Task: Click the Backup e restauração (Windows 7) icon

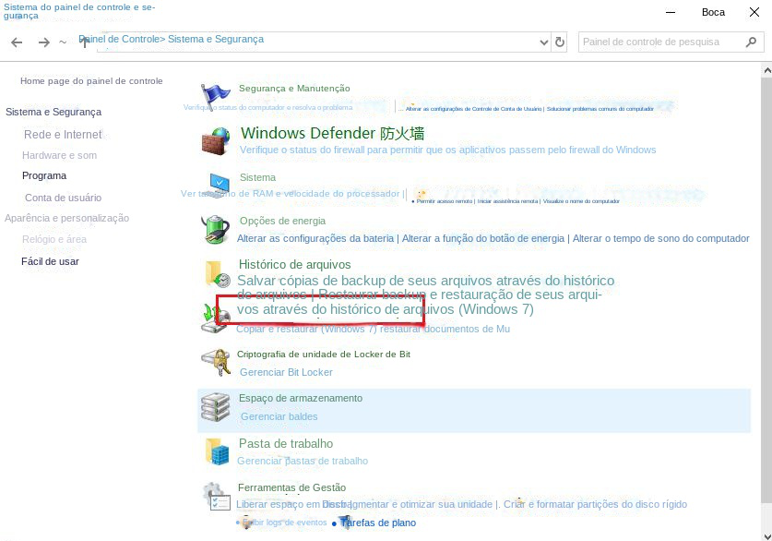Action: 216,314
